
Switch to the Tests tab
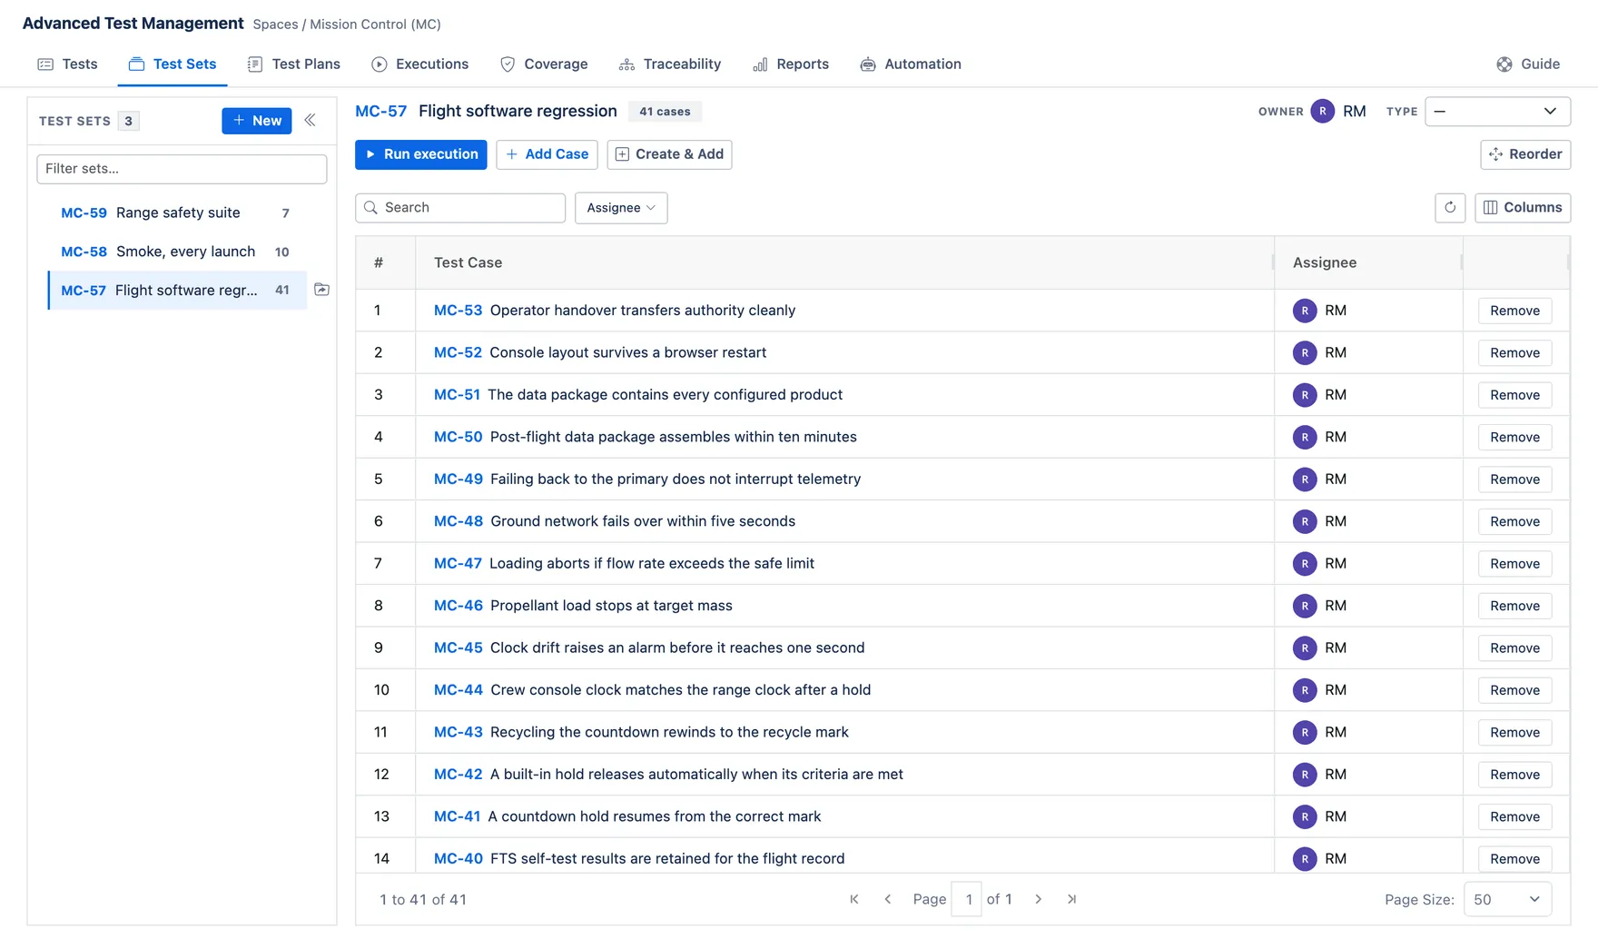[68, 64]
